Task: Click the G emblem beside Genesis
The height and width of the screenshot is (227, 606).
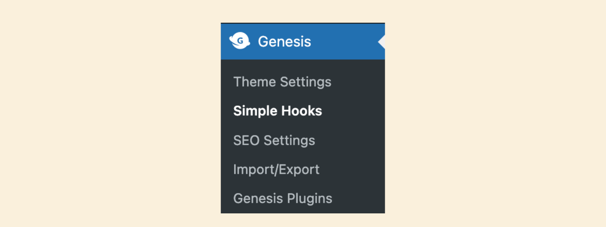Action: point(239,41)
